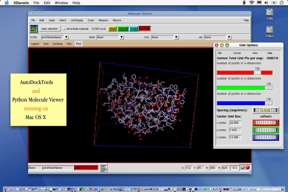
Task: Click the Trash icon in the Dock
Action: click(282, 189)
